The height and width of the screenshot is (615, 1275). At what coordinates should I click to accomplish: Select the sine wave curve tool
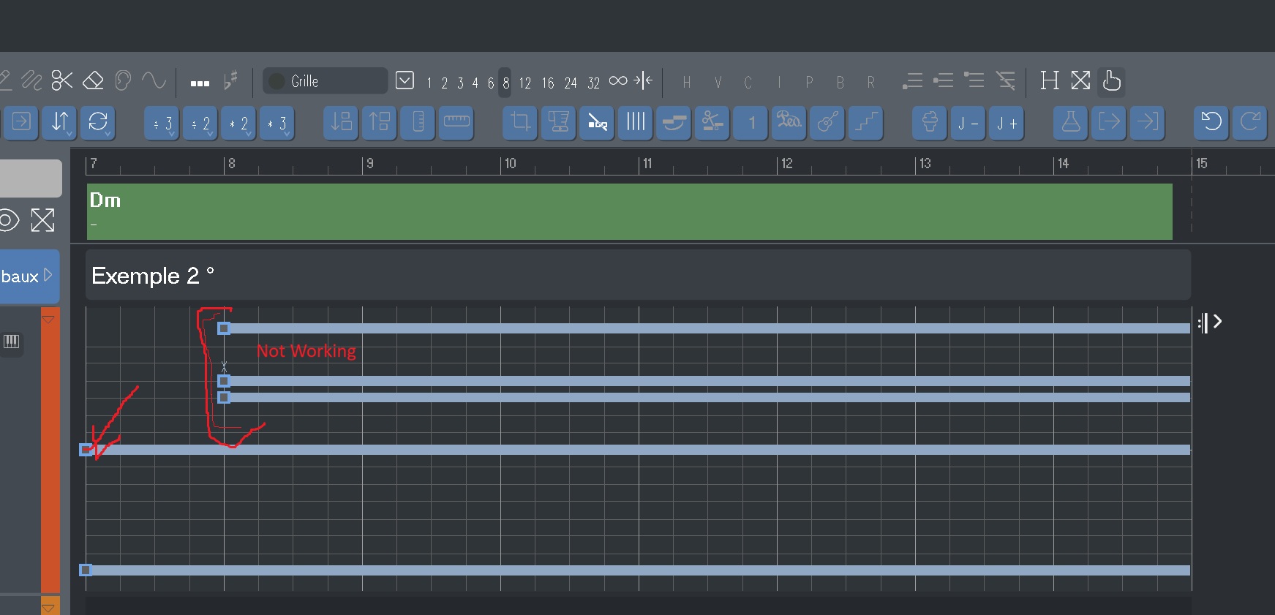coord(154,80)
